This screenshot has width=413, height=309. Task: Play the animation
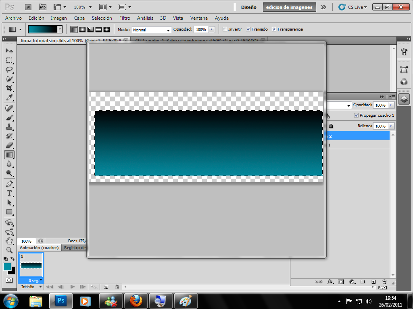point(73,286)
